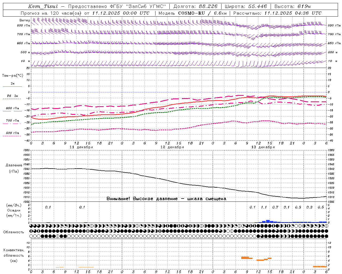Click the 2м temperature legend entry
342x274 pixels.
[13, 84]
